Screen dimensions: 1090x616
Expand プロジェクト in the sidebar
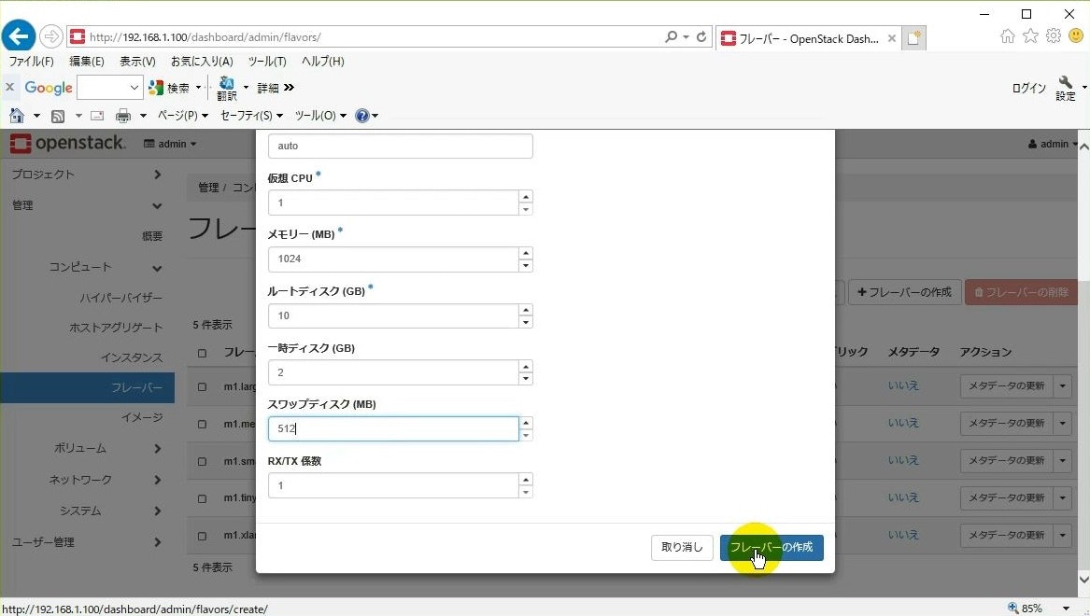(87, 175)
